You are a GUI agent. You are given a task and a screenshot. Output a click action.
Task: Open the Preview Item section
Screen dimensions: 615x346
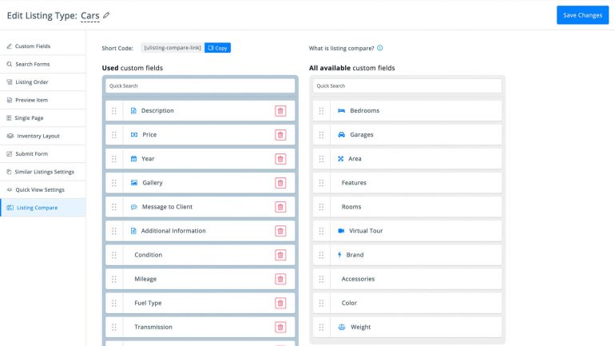43,100
